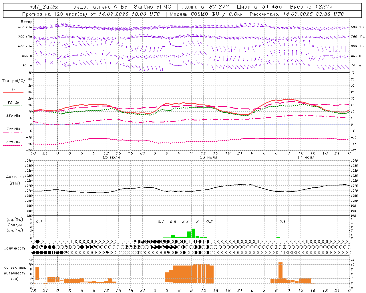The height and width of the screenshot is (293, 366).
Task: Click the 'Ветер' wind panel label
Action: click(27, 22)
